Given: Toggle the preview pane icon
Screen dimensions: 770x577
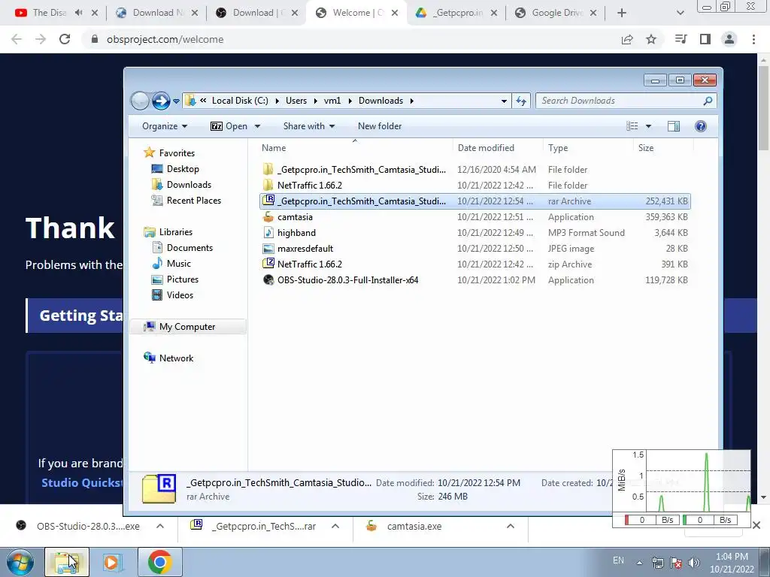Looking at the screenshot, I should [x=674, y=126].
